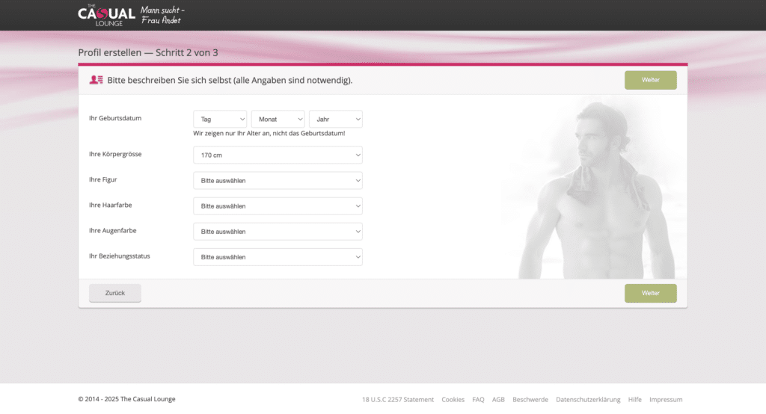The height and width of the screenshot is (414, 766).
Task: Click the 'Ihre Augenfarbe' label
Action: pos(113,230)
